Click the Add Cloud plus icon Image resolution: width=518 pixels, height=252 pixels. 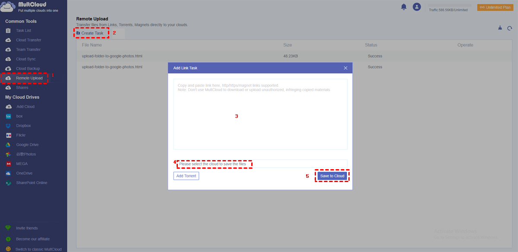click(8, 107)
